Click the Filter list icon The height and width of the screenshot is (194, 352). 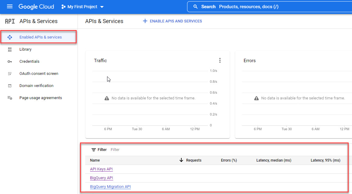click(x=94, y=150)
